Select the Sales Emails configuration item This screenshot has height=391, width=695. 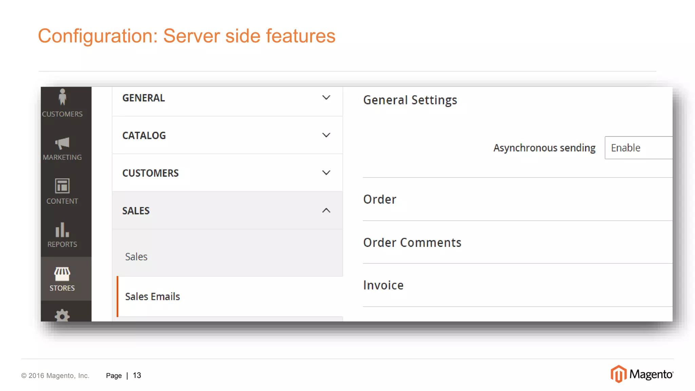point(230,297)
